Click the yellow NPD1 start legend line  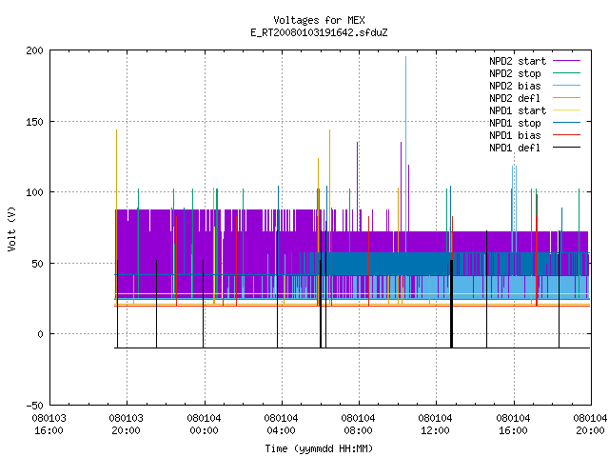567,110
